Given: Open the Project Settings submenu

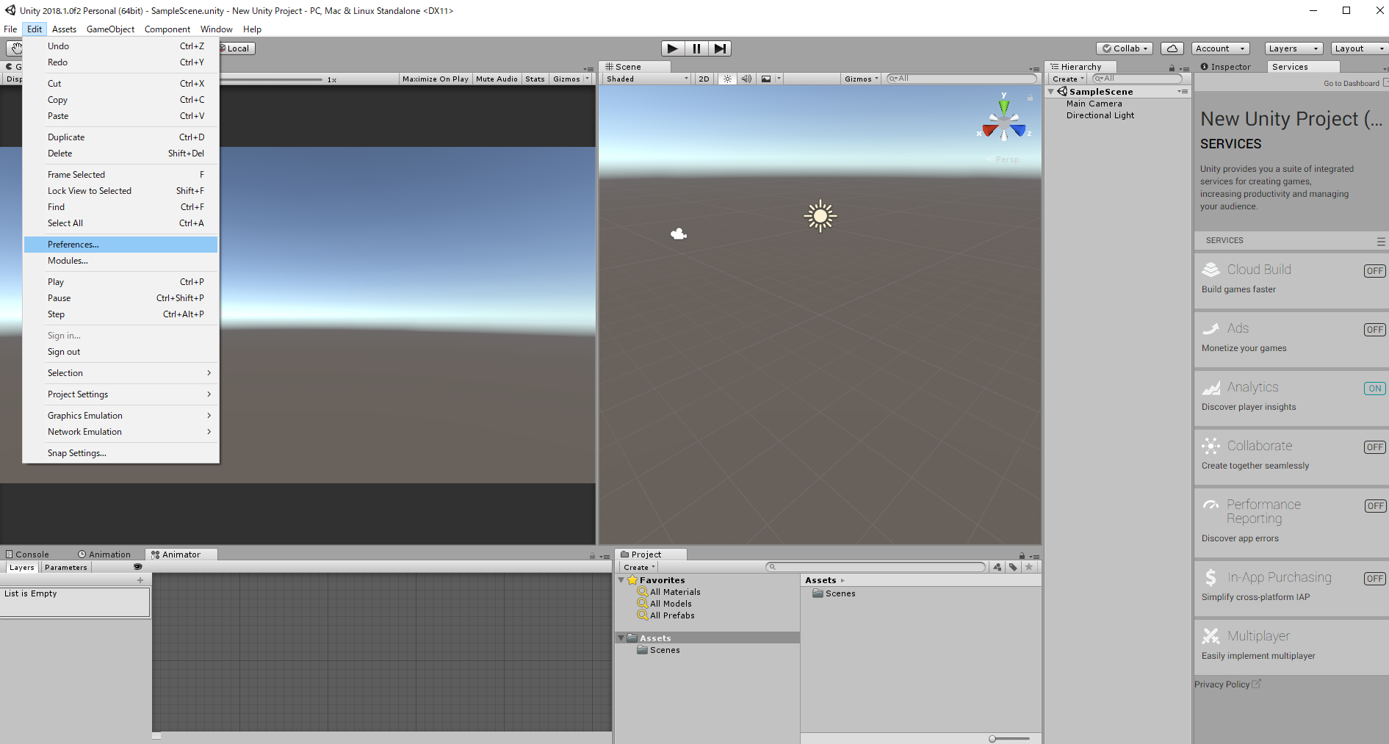Looking at the screenshot, I should click(x=121, y=394).
